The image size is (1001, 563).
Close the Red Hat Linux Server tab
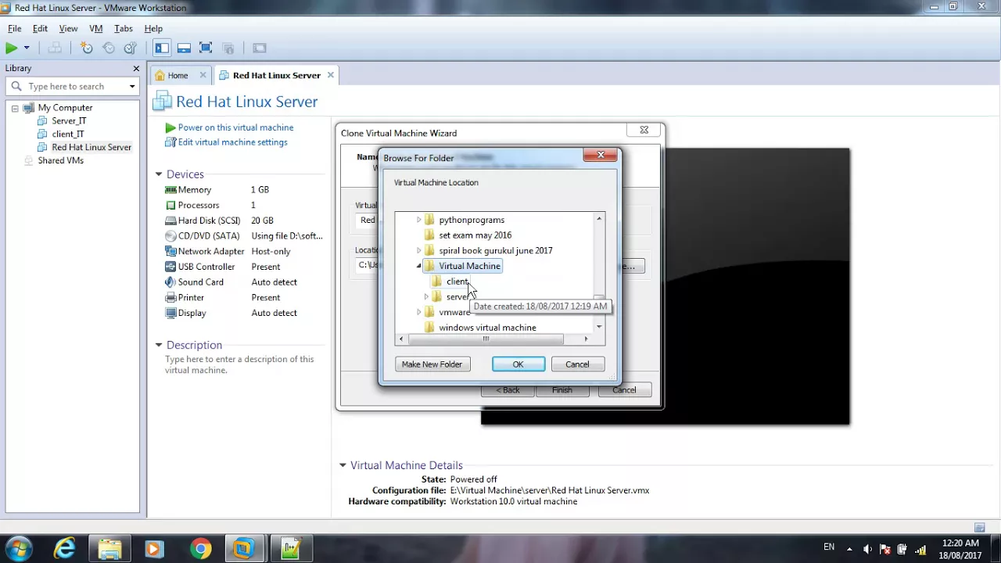point(330,75)
